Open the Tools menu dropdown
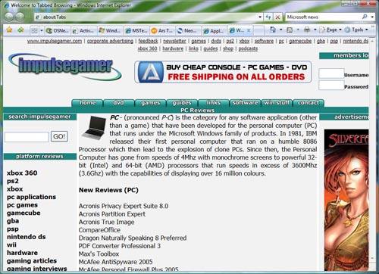This screenshot has width=379, height=274. click(x=357, y=30)
